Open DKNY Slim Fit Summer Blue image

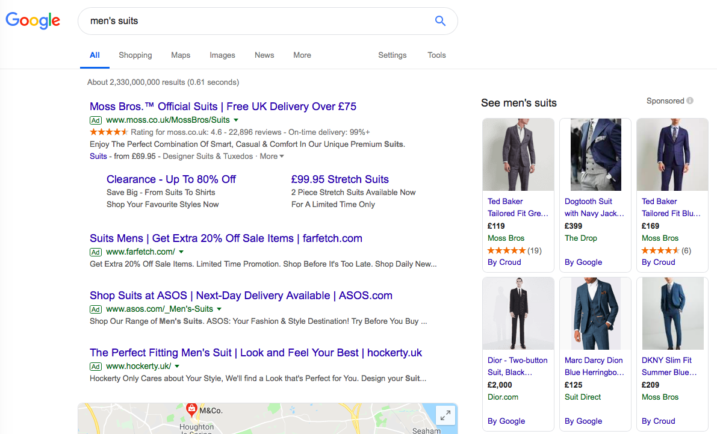672,314
